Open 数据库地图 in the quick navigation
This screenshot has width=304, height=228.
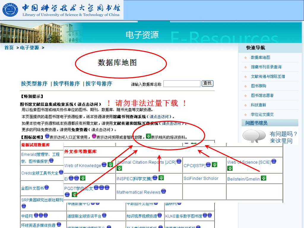pos(260,57)
